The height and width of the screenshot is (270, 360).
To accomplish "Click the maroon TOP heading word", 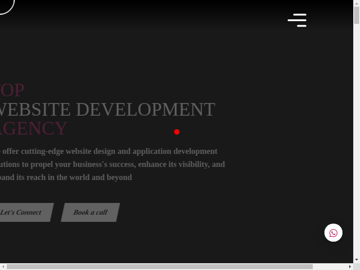I will click(12, 90).
